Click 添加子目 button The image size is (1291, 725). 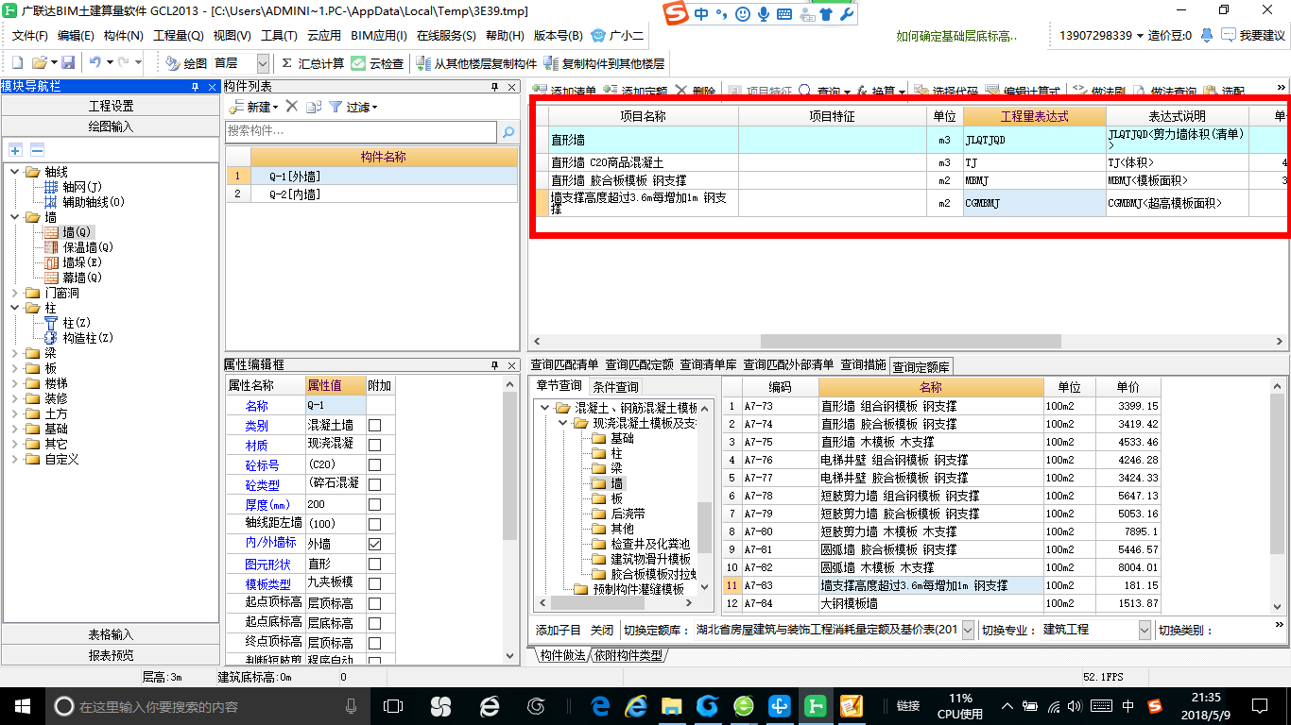tap(559, 630)
